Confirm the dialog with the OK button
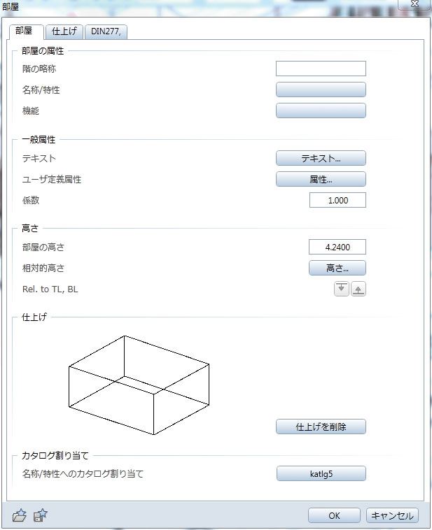This screenshot has height=530, width=432. pos(334,515)
